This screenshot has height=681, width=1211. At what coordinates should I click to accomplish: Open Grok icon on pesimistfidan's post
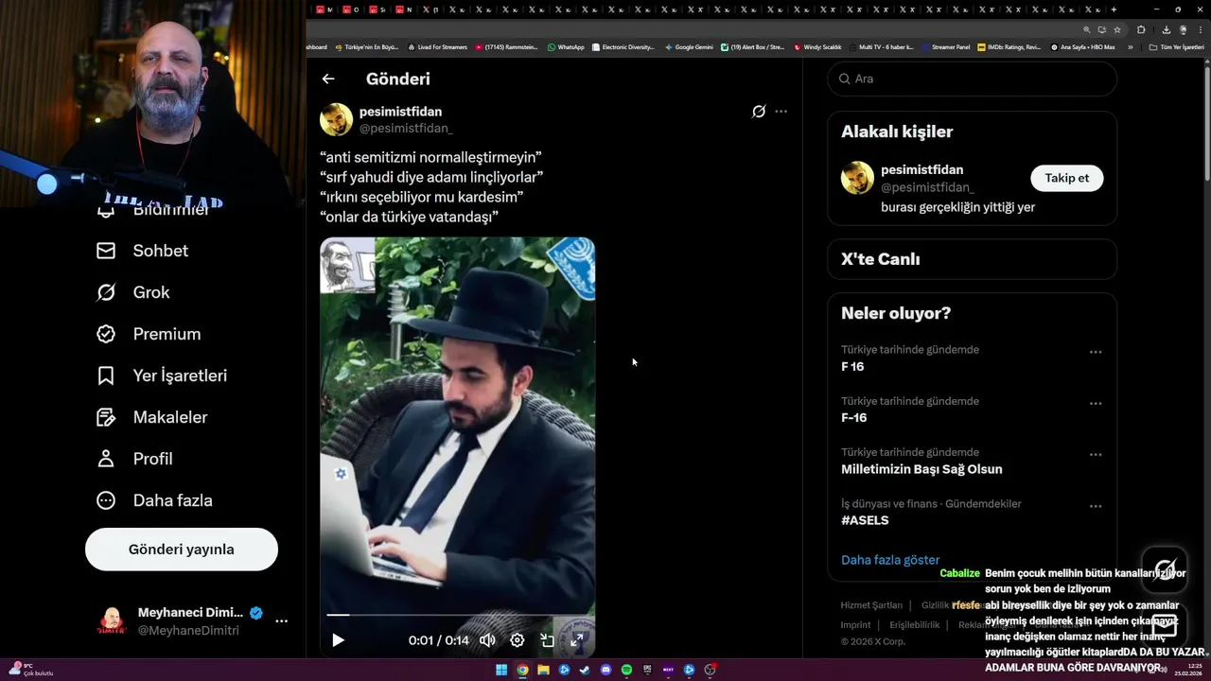point(759,112)
